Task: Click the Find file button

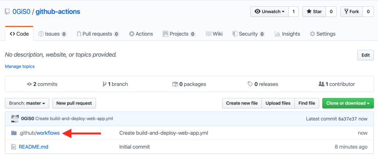Action: [x=307, y=103]
